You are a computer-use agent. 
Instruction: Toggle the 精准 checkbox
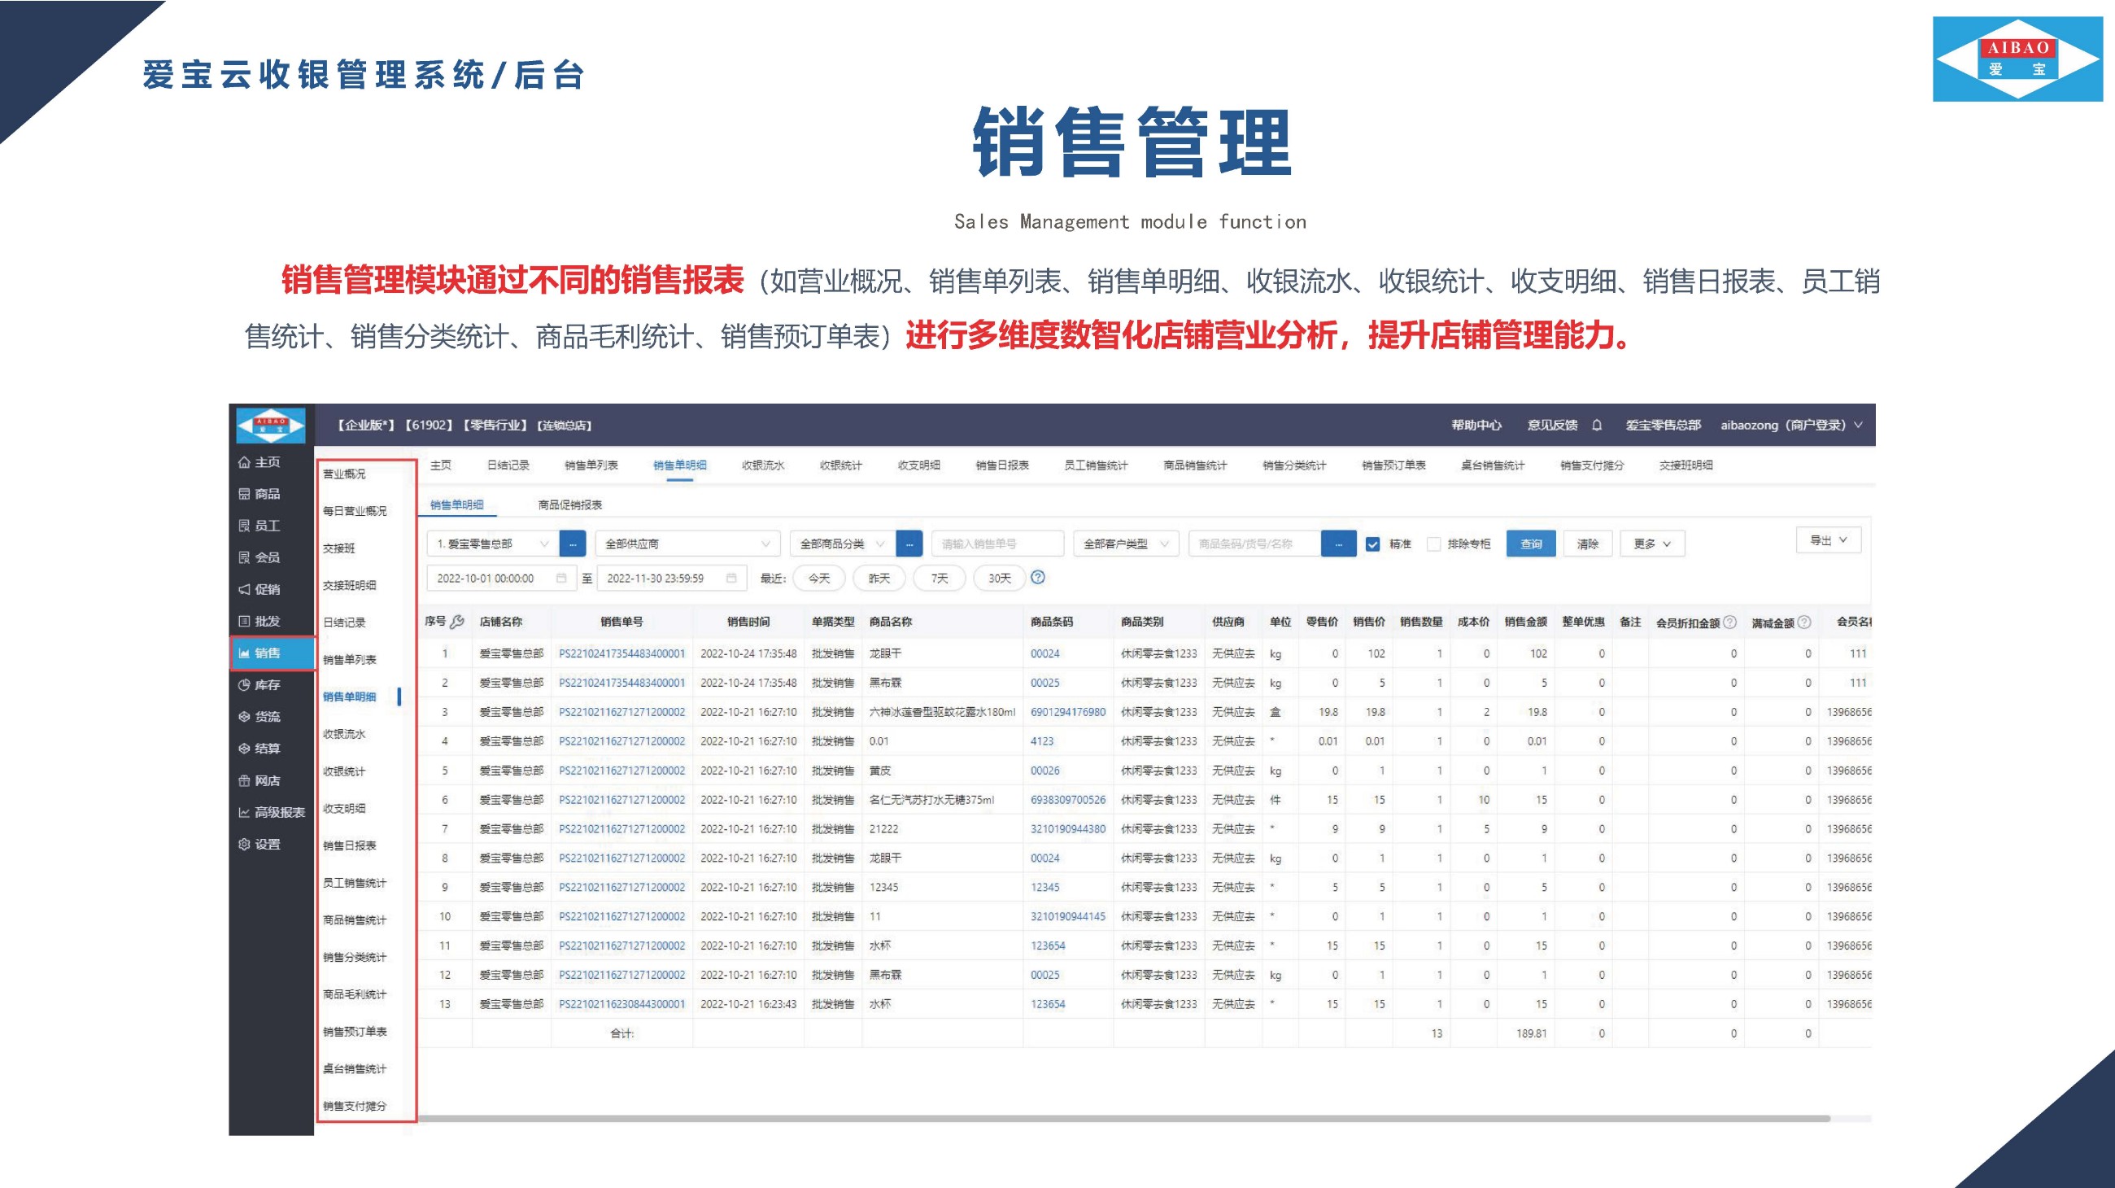click(1372, 544)
